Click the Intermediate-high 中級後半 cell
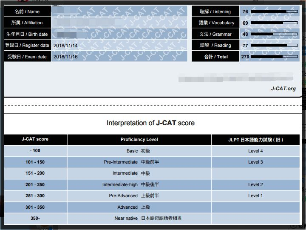The width and height of the screenshot is (306, 230). [139, 184]
